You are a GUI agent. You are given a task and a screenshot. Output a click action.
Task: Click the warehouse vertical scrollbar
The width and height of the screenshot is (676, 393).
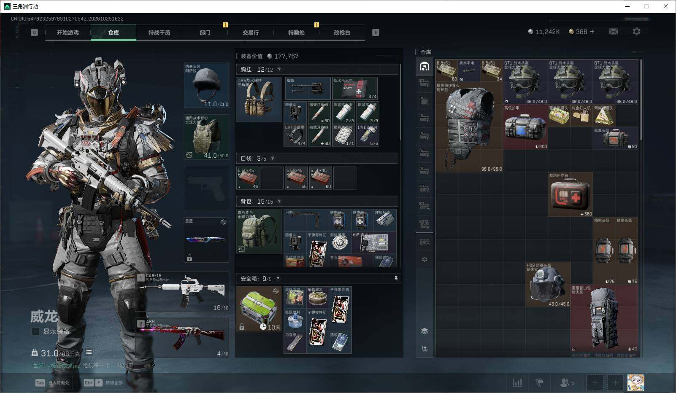click(641, 100)
